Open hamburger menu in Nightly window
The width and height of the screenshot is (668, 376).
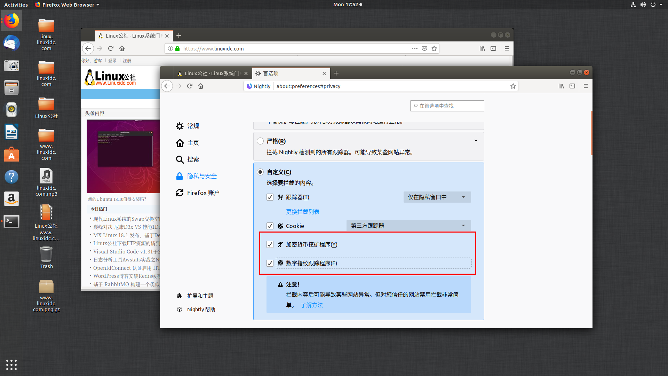(x=586, y=86)
